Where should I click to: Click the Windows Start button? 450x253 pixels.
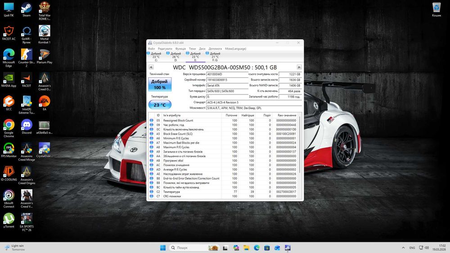click(x=162, y=248)
